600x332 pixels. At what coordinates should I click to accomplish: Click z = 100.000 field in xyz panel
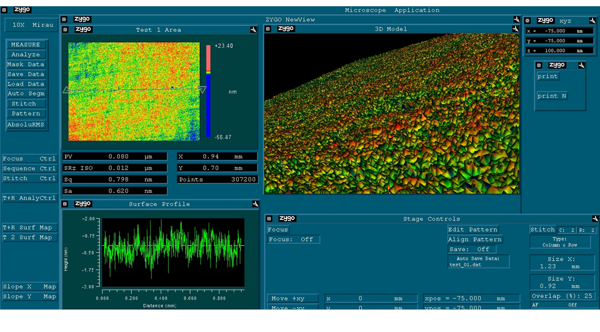click(560, 51)
